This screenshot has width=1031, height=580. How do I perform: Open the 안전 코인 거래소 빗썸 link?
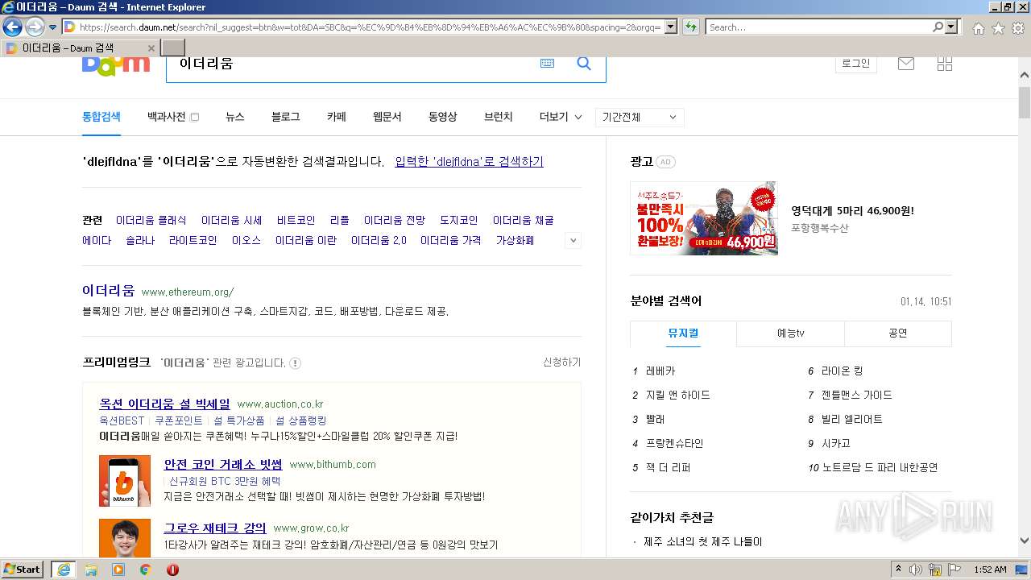(x=223, y=464)
